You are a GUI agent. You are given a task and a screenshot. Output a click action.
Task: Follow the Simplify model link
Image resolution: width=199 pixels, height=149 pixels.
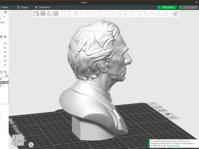[173, 146]
